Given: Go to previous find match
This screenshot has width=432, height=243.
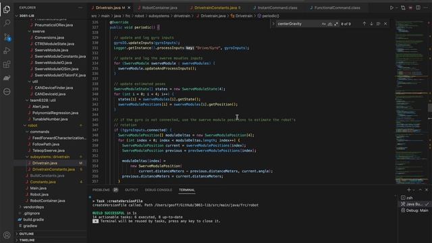Looking at the screenshot, I should (x=364, y=24).
